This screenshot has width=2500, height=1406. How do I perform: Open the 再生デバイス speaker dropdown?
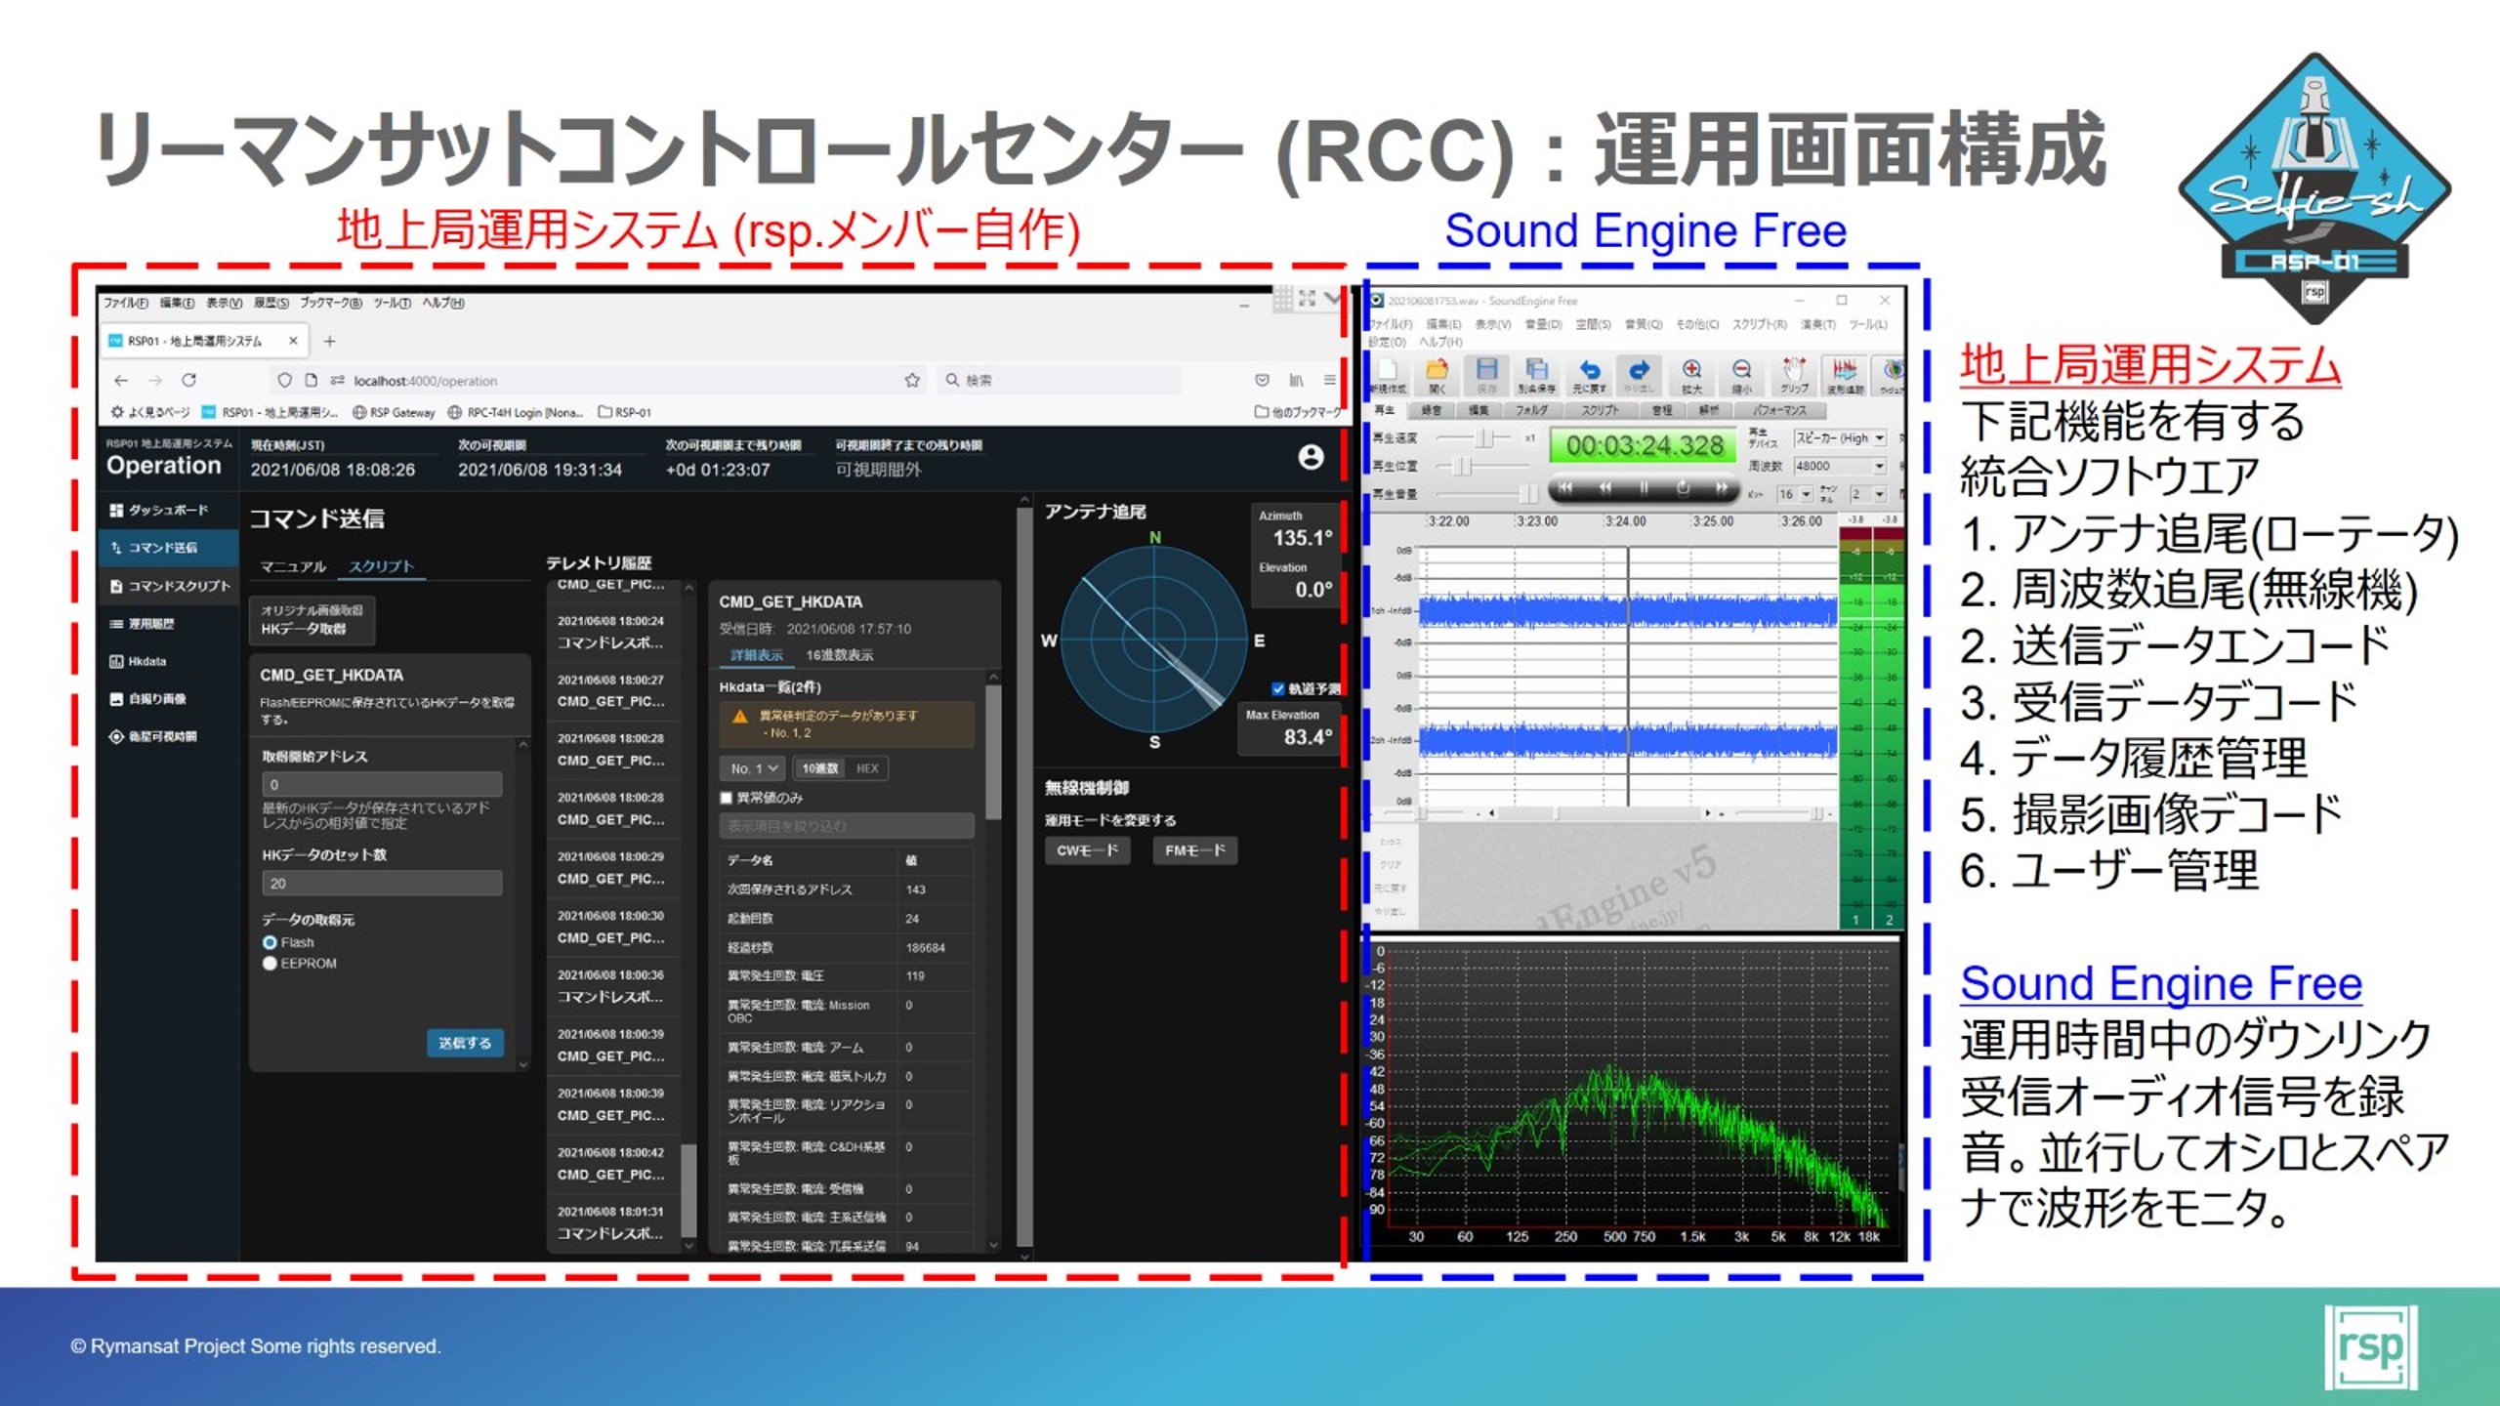[x=1840, y=438]
